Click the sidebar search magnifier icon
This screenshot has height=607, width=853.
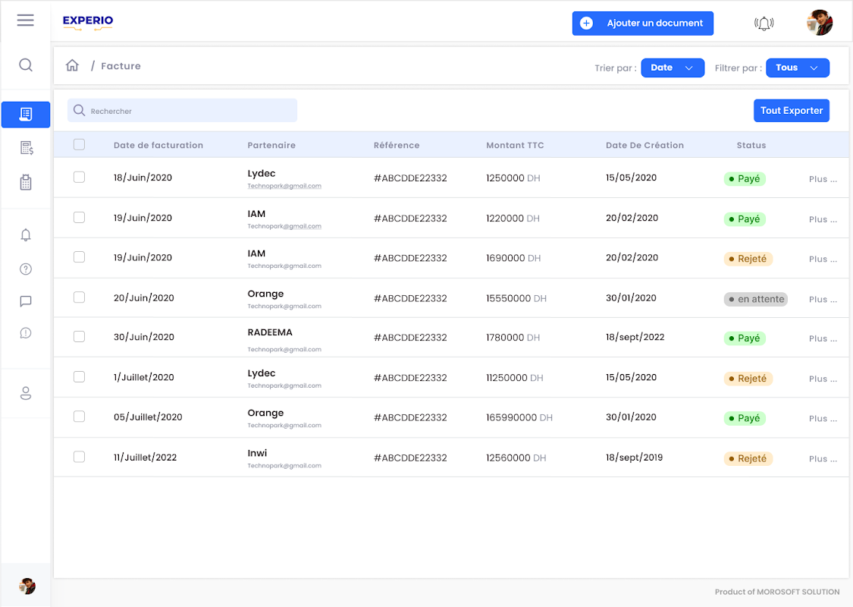[26, 65]
